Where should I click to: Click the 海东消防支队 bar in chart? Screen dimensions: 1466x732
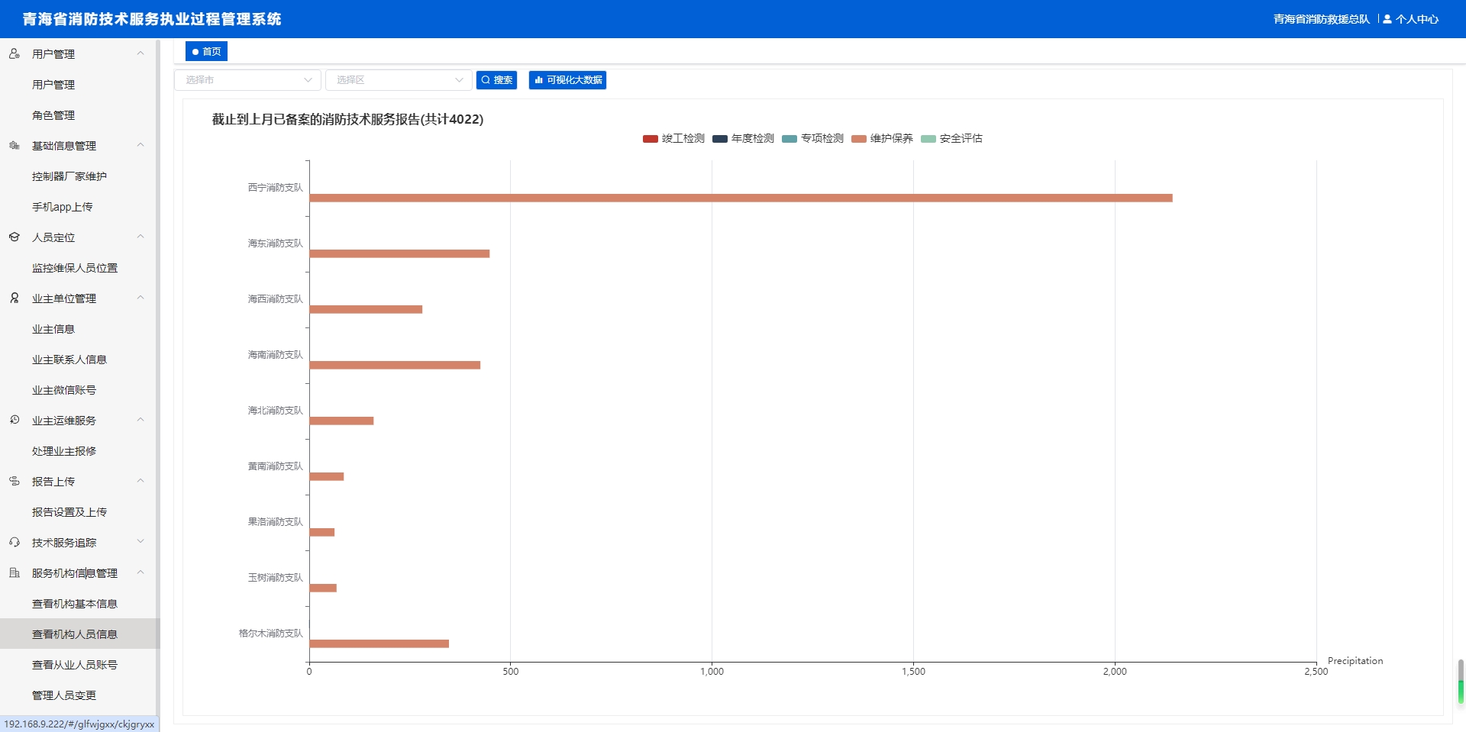[399, 253]
